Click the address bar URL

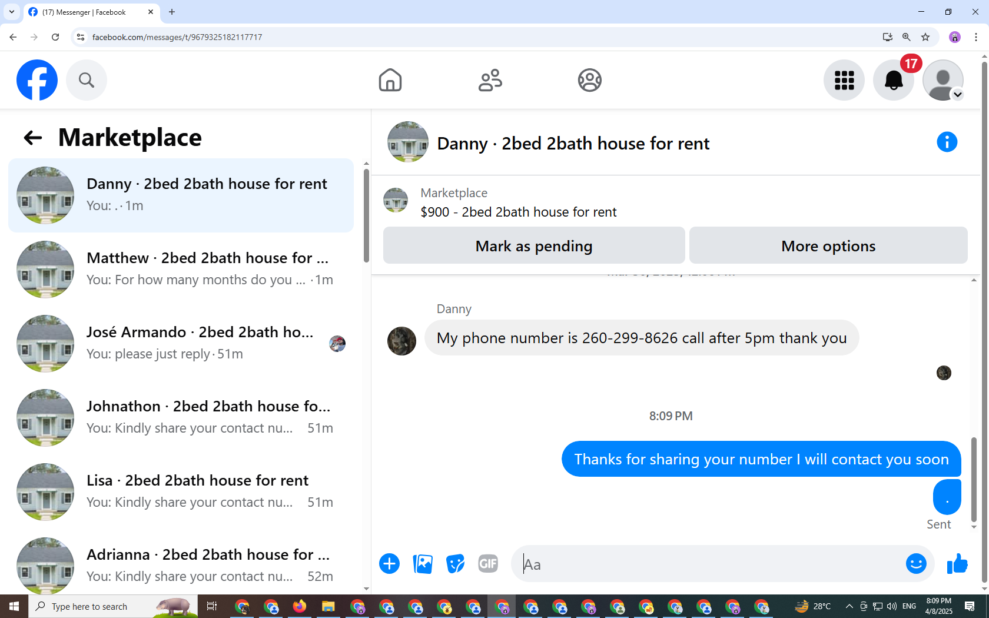pyautogui.click(x=177, y=37)
